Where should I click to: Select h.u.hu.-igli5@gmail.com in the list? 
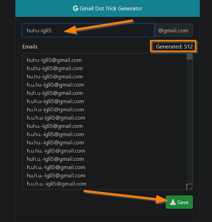[x=56, y=151]
